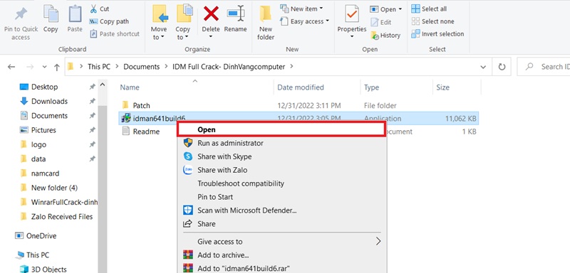Open Pictures in the navigation pane
Viewport: 570px width, 273px height.
coord(43,130)
